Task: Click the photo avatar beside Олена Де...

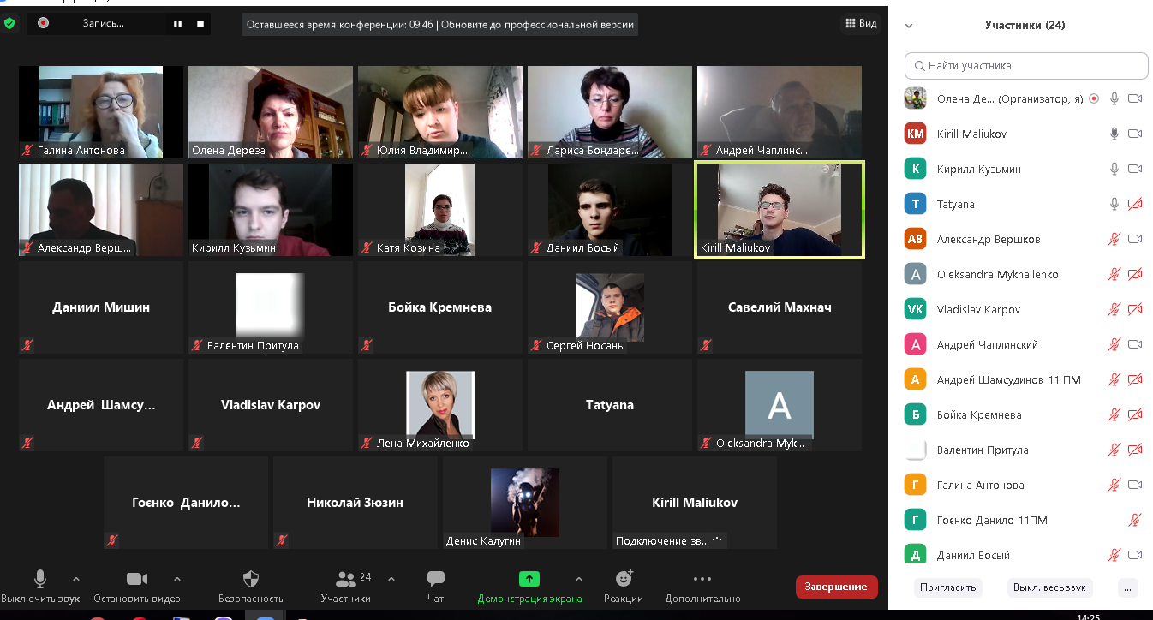Action: (916, 98)
